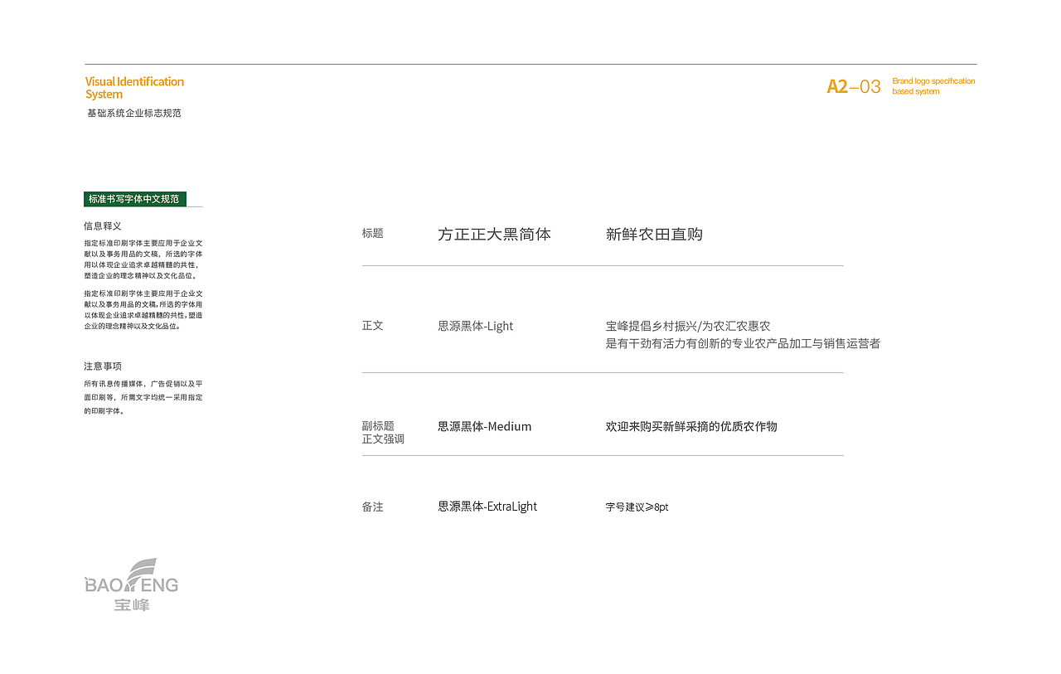Click the 思源黑体-Light font label
Viewport: 1061px width, 674px height.
click(475, 325)
